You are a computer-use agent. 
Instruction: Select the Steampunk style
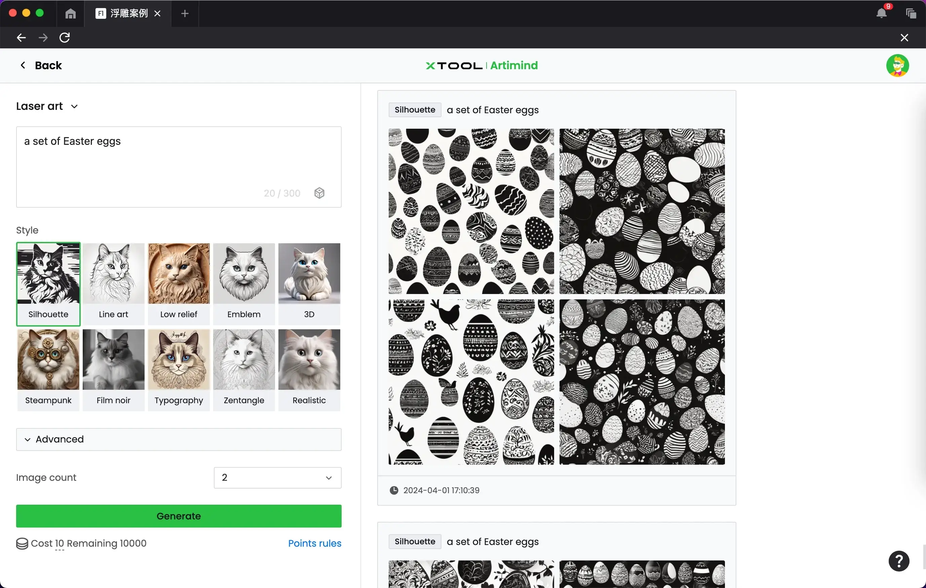(48, 370)
